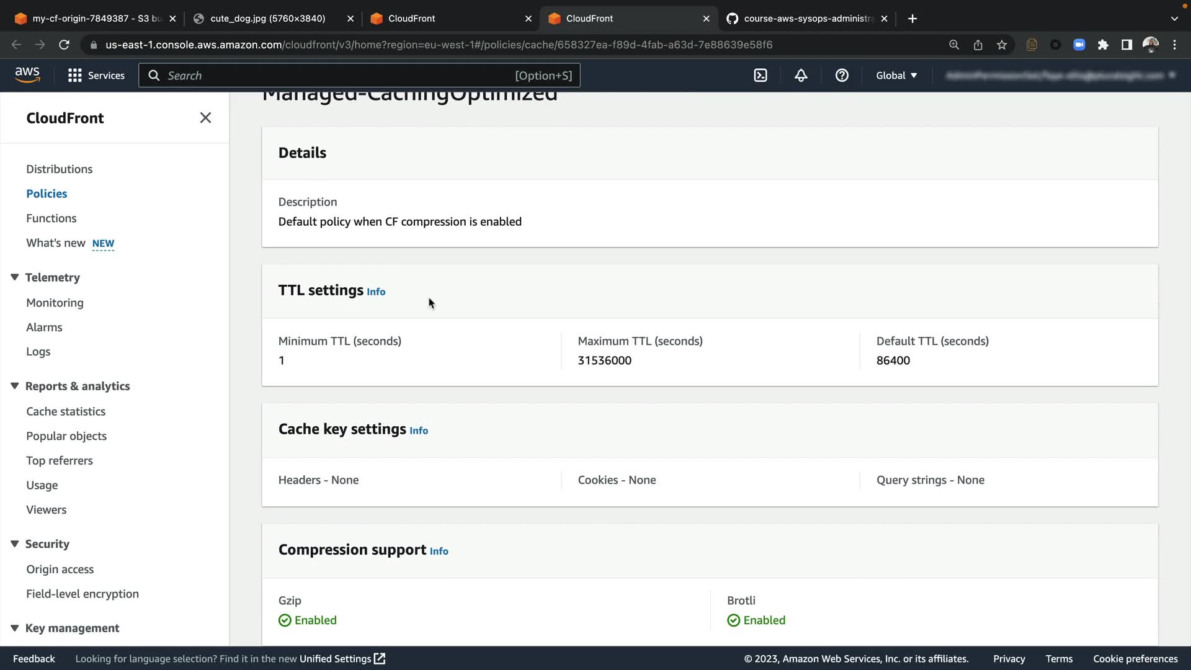Open the Global region dropdown
1191x670 pixels.
tap(896, 75)
